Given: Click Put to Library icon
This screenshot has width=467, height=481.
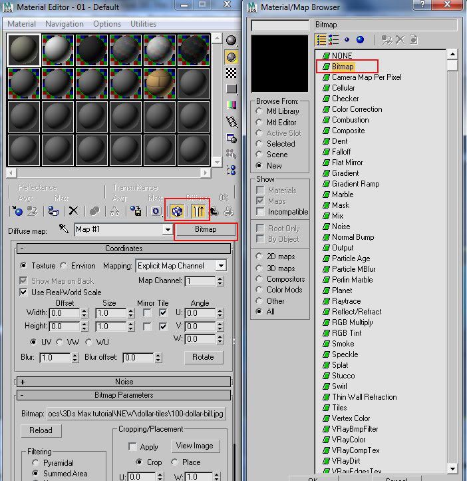Looking at the screenshot, I should [136, 211].
